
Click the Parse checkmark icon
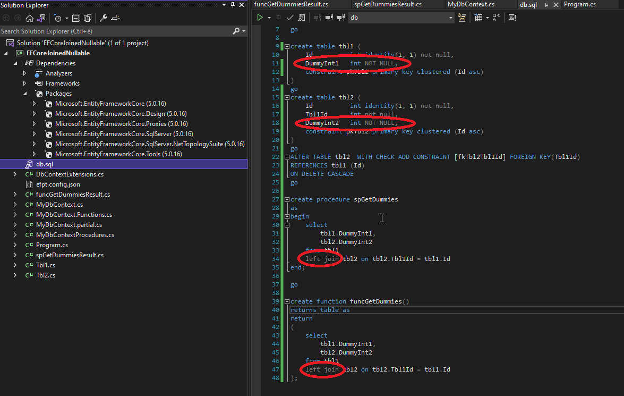(x=290, y=18)
